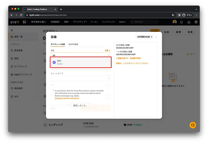Open すべて history link
208x143 pixels.
[191, 54]
